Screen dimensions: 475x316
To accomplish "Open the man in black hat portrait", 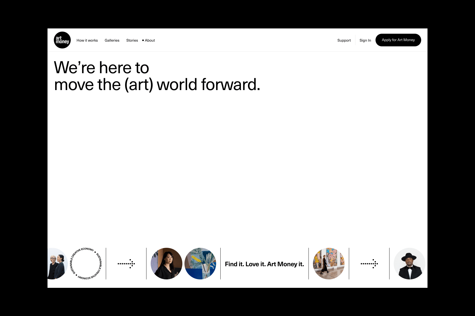I will [x=410, y=264].
